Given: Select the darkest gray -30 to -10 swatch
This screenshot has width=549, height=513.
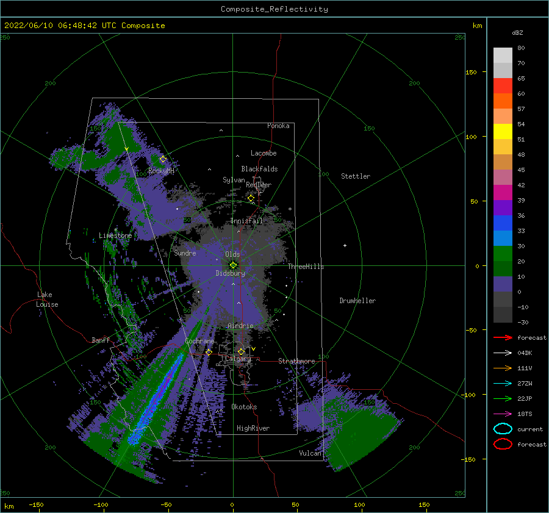Looking at the screenshot, I should 503,315.
